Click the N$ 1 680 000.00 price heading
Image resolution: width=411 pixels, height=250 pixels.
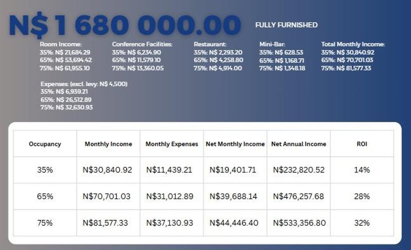point(125,25)
